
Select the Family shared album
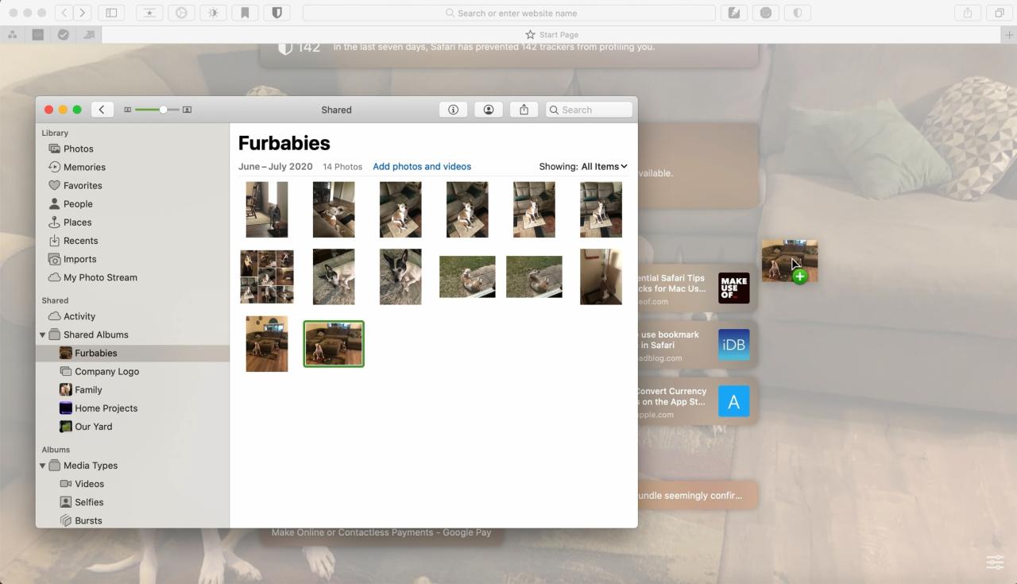tap(88, 390)
